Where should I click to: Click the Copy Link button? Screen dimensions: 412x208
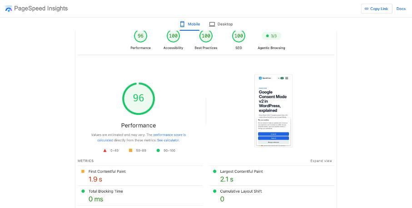[377, 9]
